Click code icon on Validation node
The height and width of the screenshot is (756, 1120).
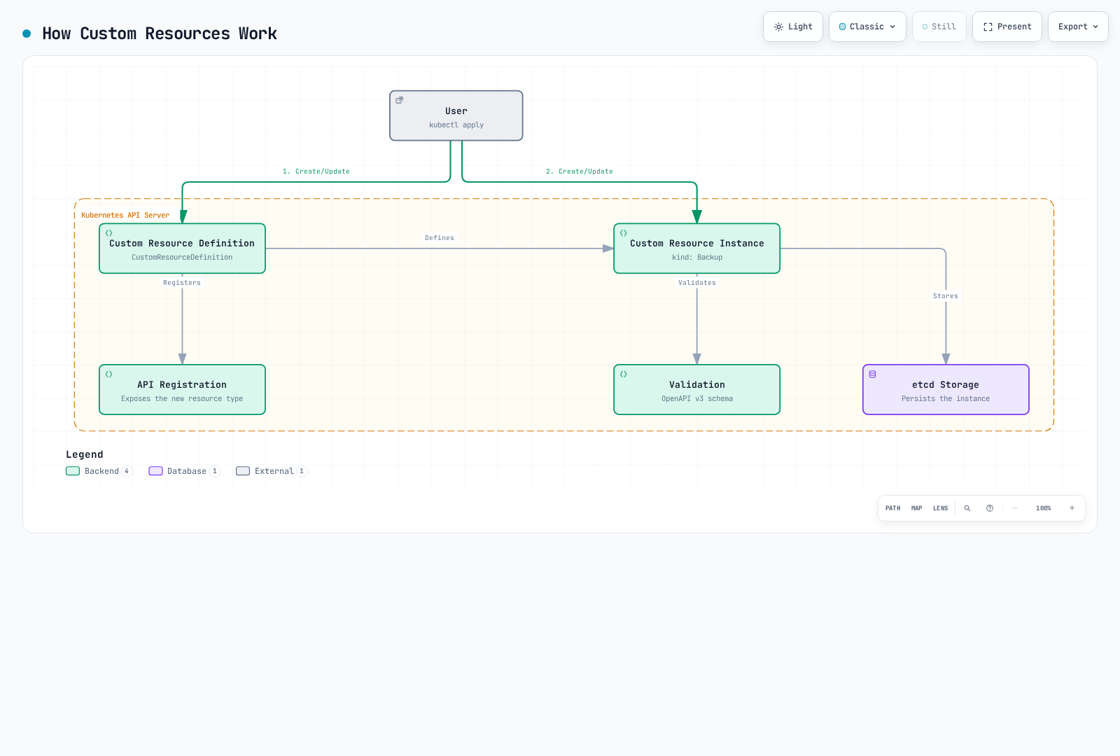(x=624, y=374)
